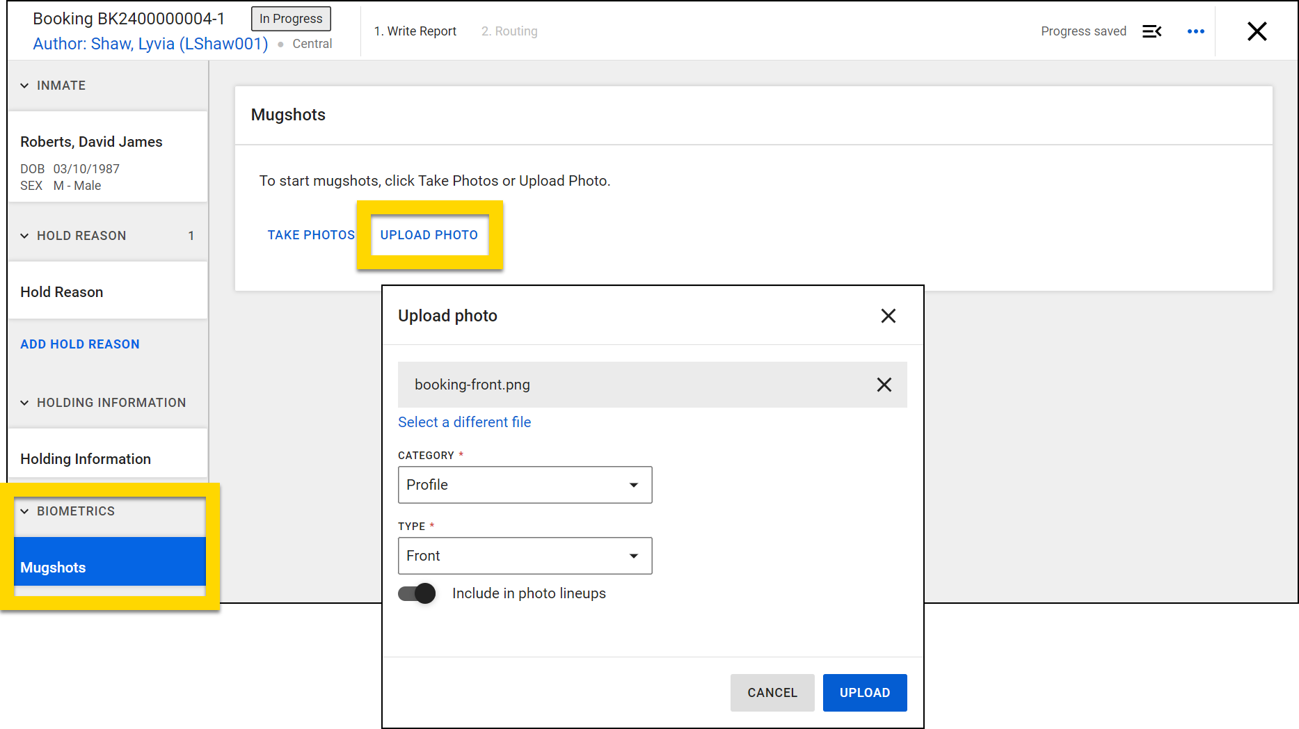Collapse the Biometrics section

point(25,511)
